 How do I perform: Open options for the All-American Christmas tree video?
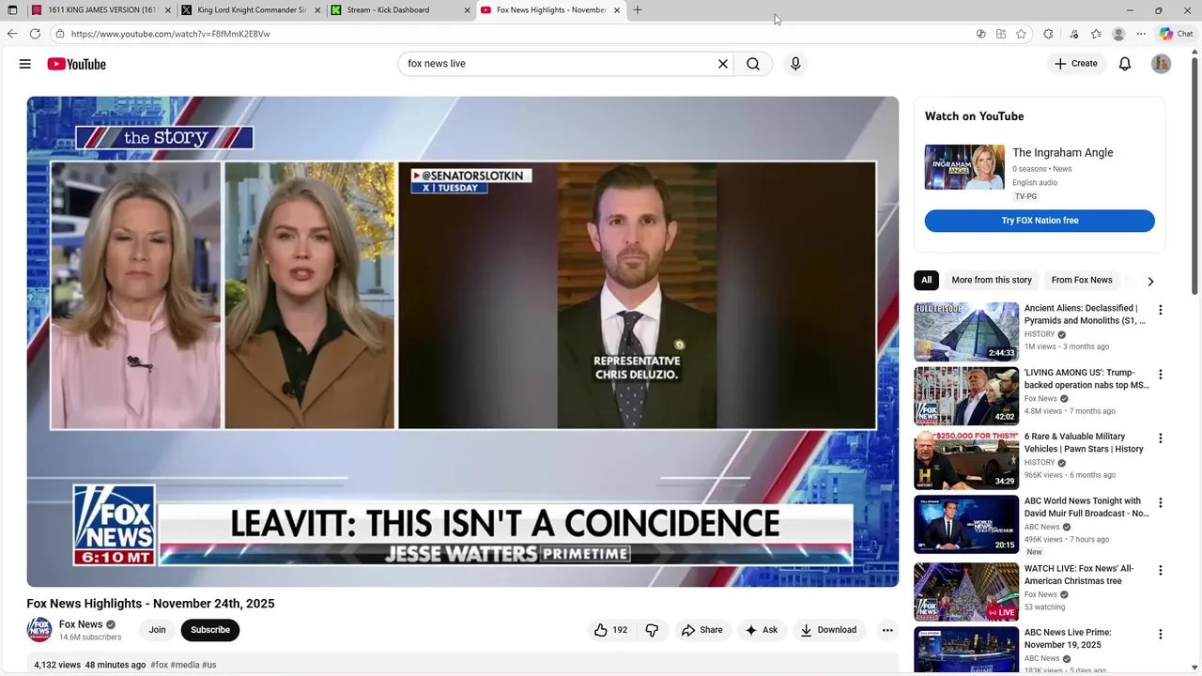tap(1160, 570)
